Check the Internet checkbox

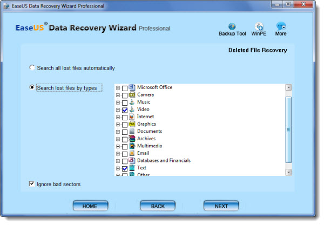(x=125, y=118)
